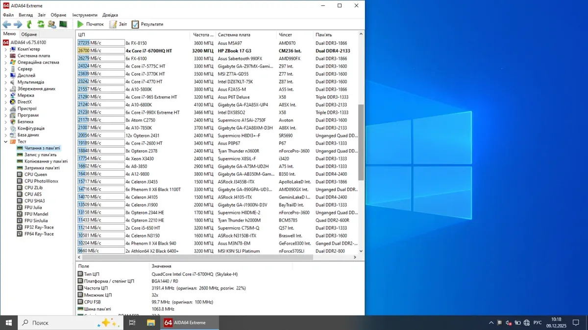Image resolution: width=588 pixels, height=330 pixels.
Task: Click the Результати toolbar button
Action: coord(147,24)
